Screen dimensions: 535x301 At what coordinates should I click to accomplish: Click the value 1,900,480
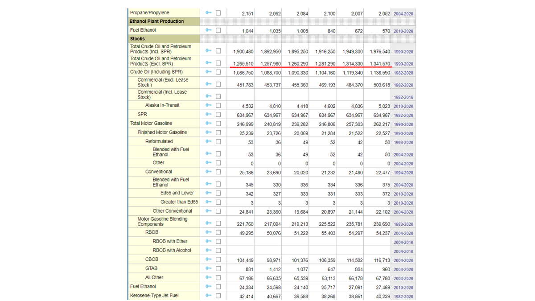pos(243,52)
